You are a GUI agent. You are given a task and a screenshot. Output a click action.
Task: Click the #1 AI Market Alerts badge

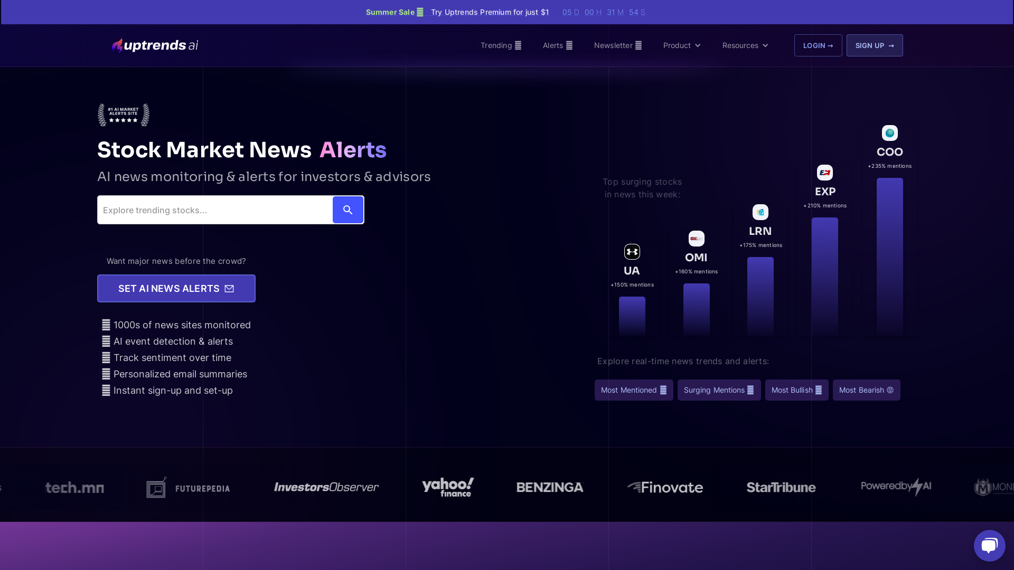(124, 115)
